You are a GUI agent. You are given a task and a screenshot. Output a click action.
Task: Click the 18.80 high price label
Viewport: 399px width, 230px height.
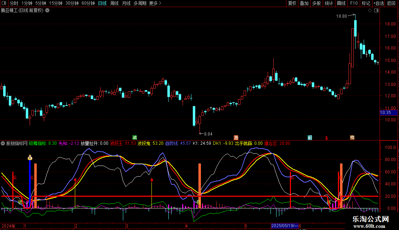click(341, 16)
